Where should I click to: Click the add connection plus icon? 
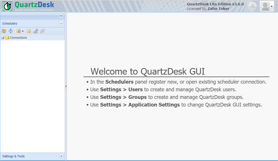coord(18,31)
